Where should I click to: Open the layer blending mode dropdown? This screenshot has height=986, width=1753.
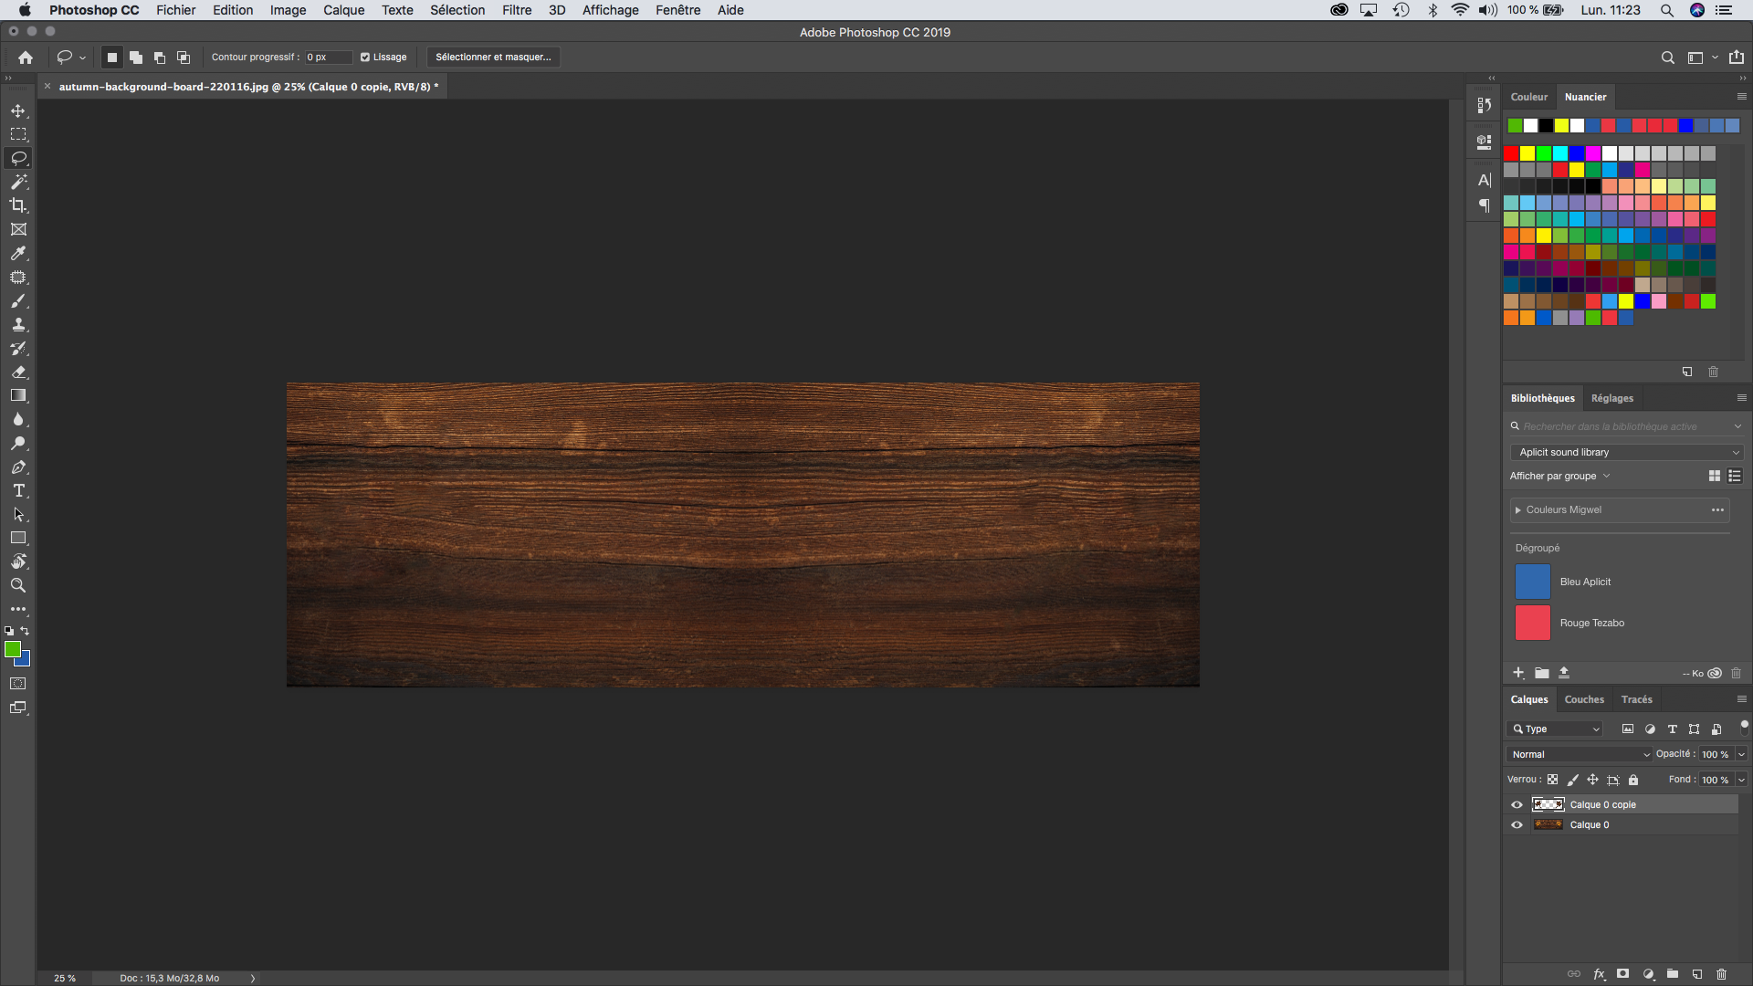pyautogui.click(x=1577, y=753)
